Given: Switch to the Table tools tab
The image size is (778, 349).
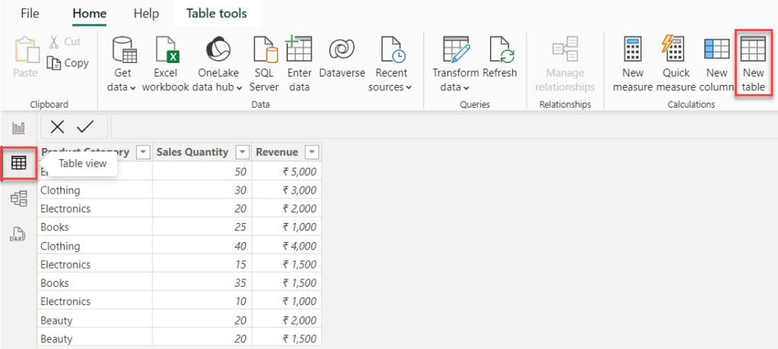Looking at the screenshot, I should (217, 14).
